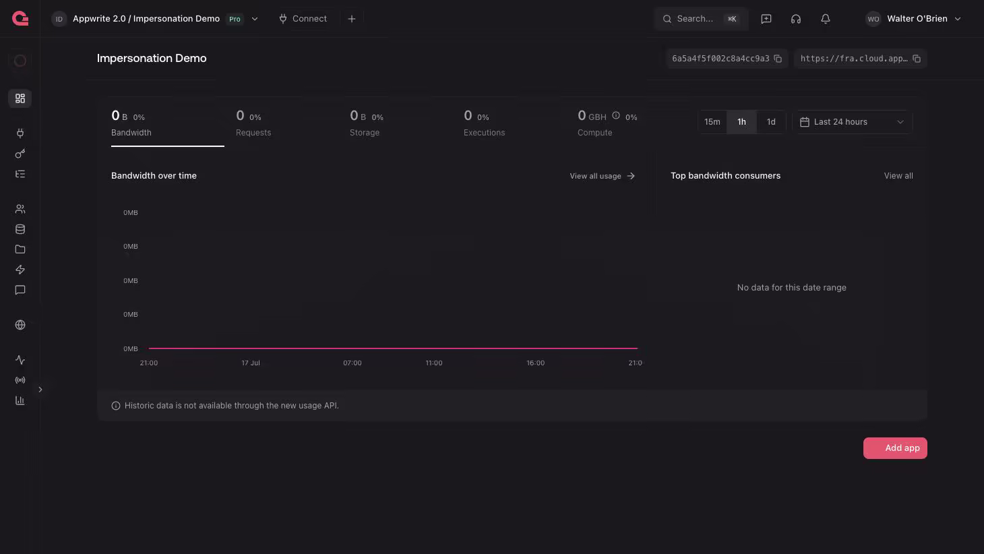This screenshot has height=554, width=984.
Task: Click the Appwrite 2.0 / Impersonation Demo breadcrumb
Action: [146, 19]
